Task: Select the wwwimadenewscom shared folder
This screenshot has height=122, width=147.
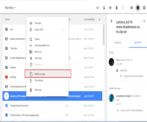Action: (52, 87)
